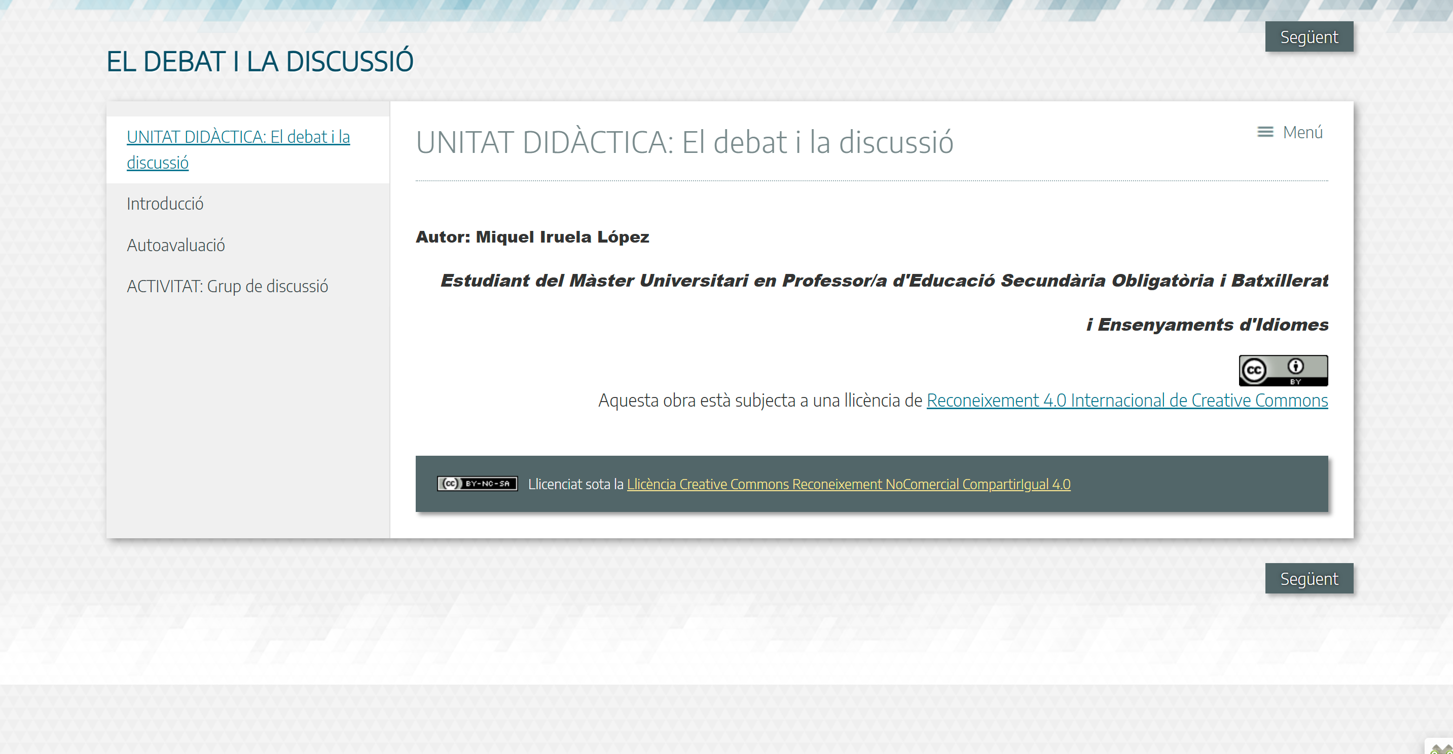Click the Llicenciat sota la footer text
1453x754 pixels.
pyautogui.click(x=576, y=484)
